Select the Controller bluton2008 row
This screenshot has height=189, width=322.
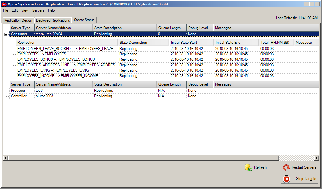tap(64, 96)
